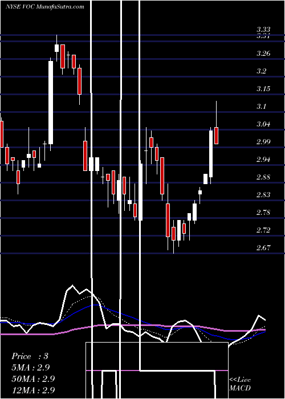Viewport: 285px width, 399px height.
Task: Click the 3.04 price axis label
Action: coord(263,124)
